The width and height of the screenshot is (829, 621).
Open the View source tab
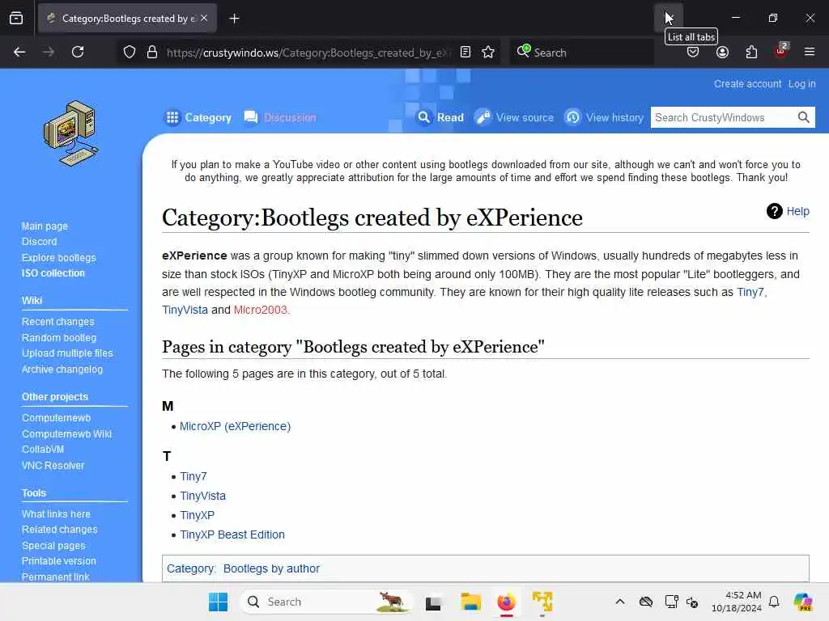(x=514, y=117)
